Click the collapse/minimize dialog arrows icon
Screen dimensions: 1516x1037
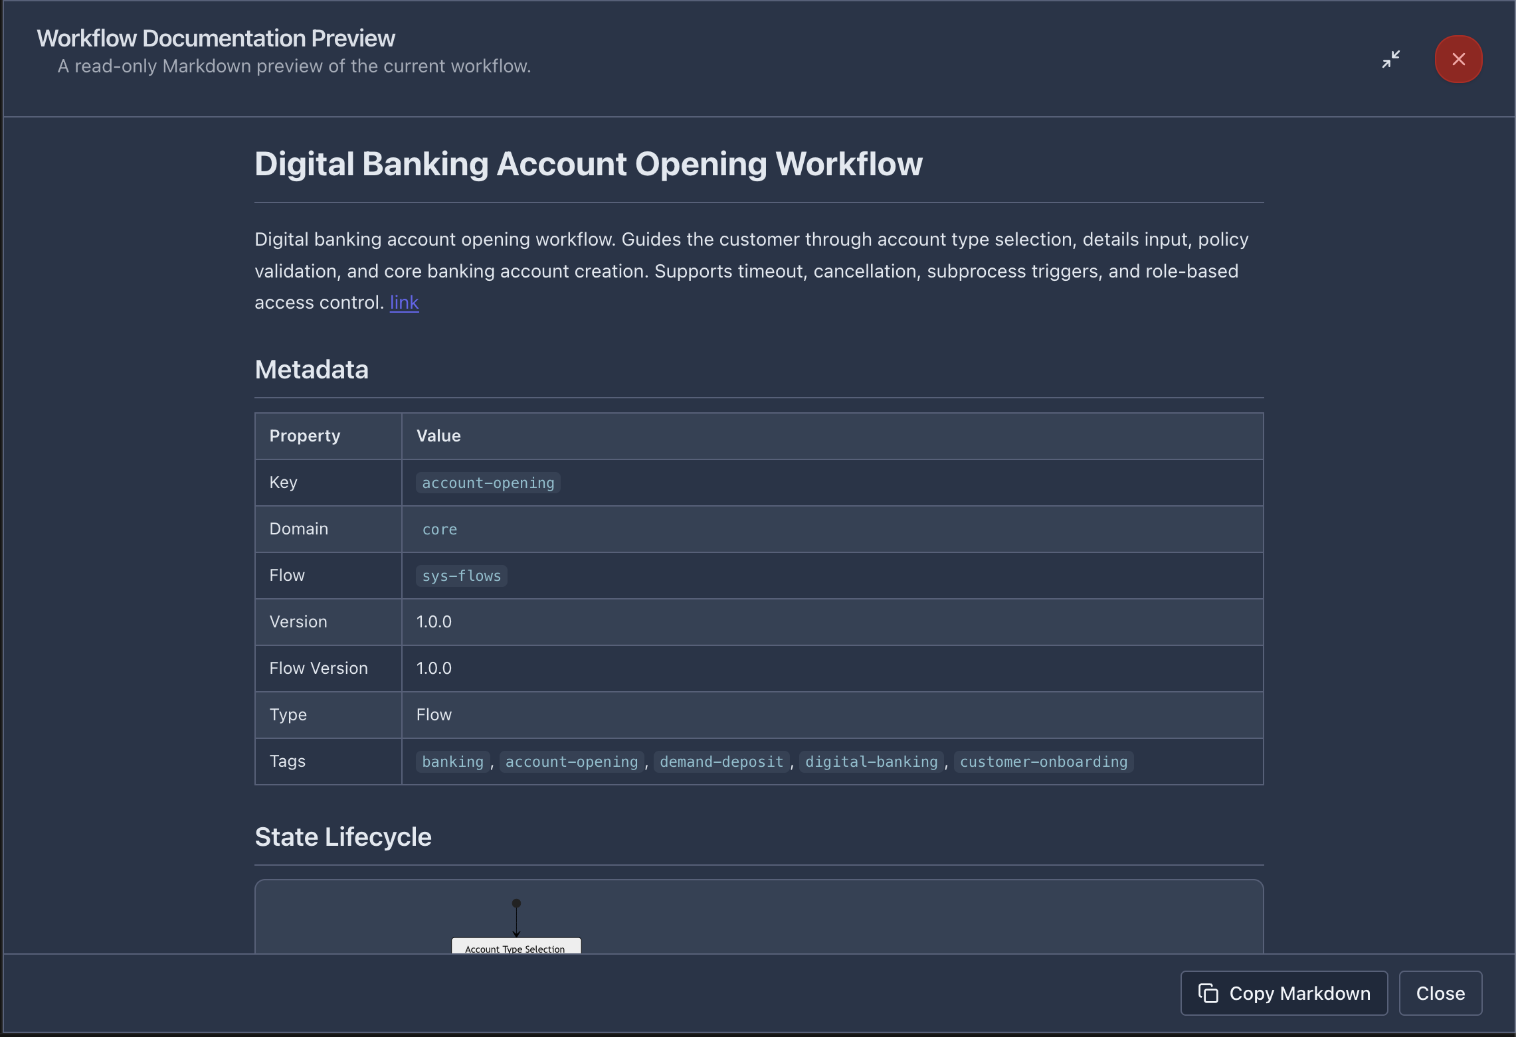click(1391, 59)
